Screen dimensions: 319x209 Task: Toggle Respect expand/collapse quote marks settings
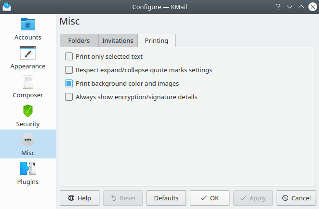click(x=69, y=70)
